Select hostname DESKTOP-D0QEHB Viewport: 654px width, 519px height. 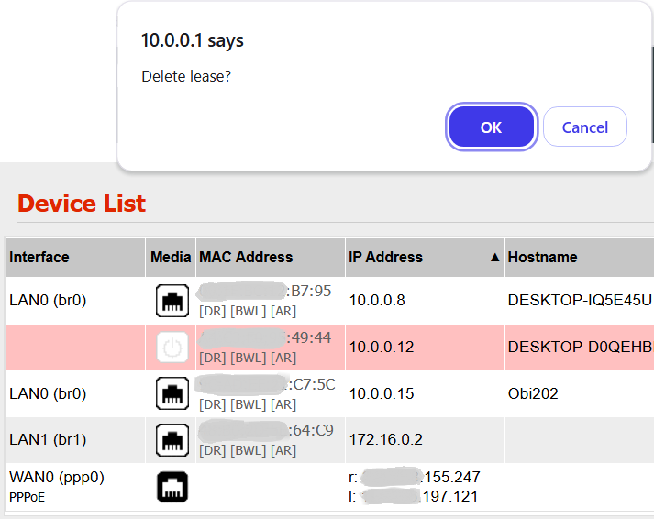pyautogui.click(x=581, y=347)
